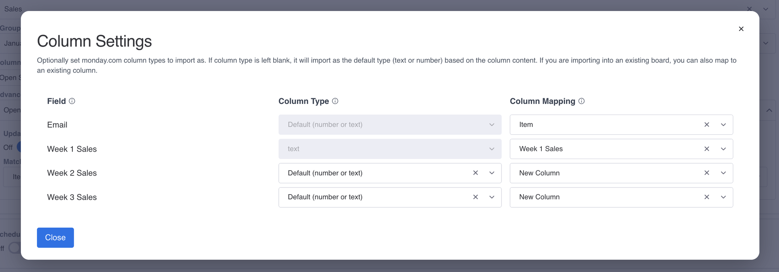Open Week 3 Sales mapping dropdown arrow

click(723, 197)
